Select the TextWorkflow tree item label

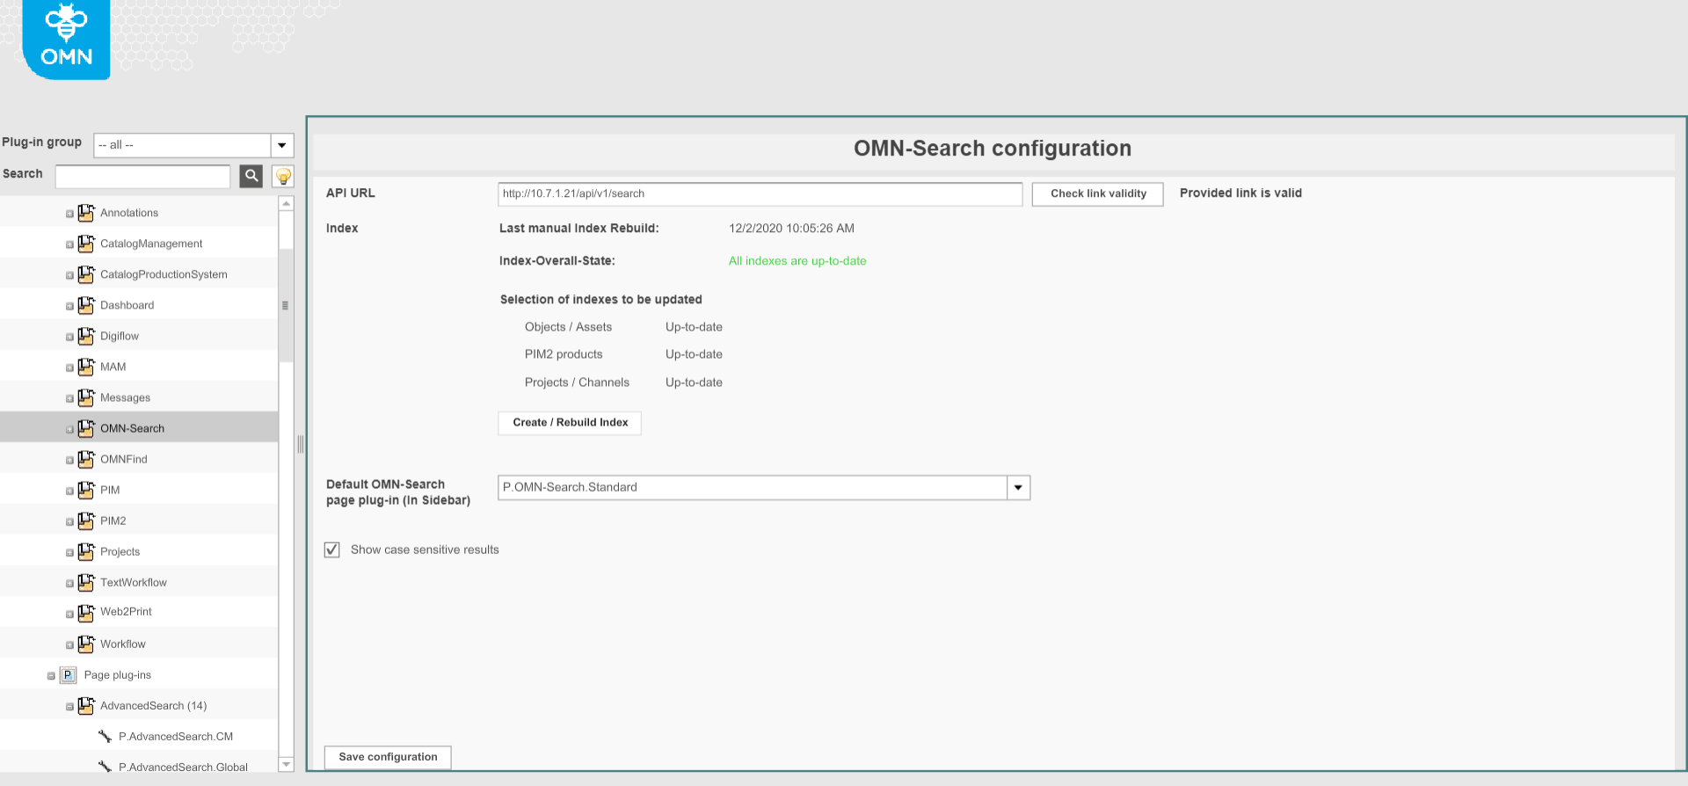tap(134, 582)
